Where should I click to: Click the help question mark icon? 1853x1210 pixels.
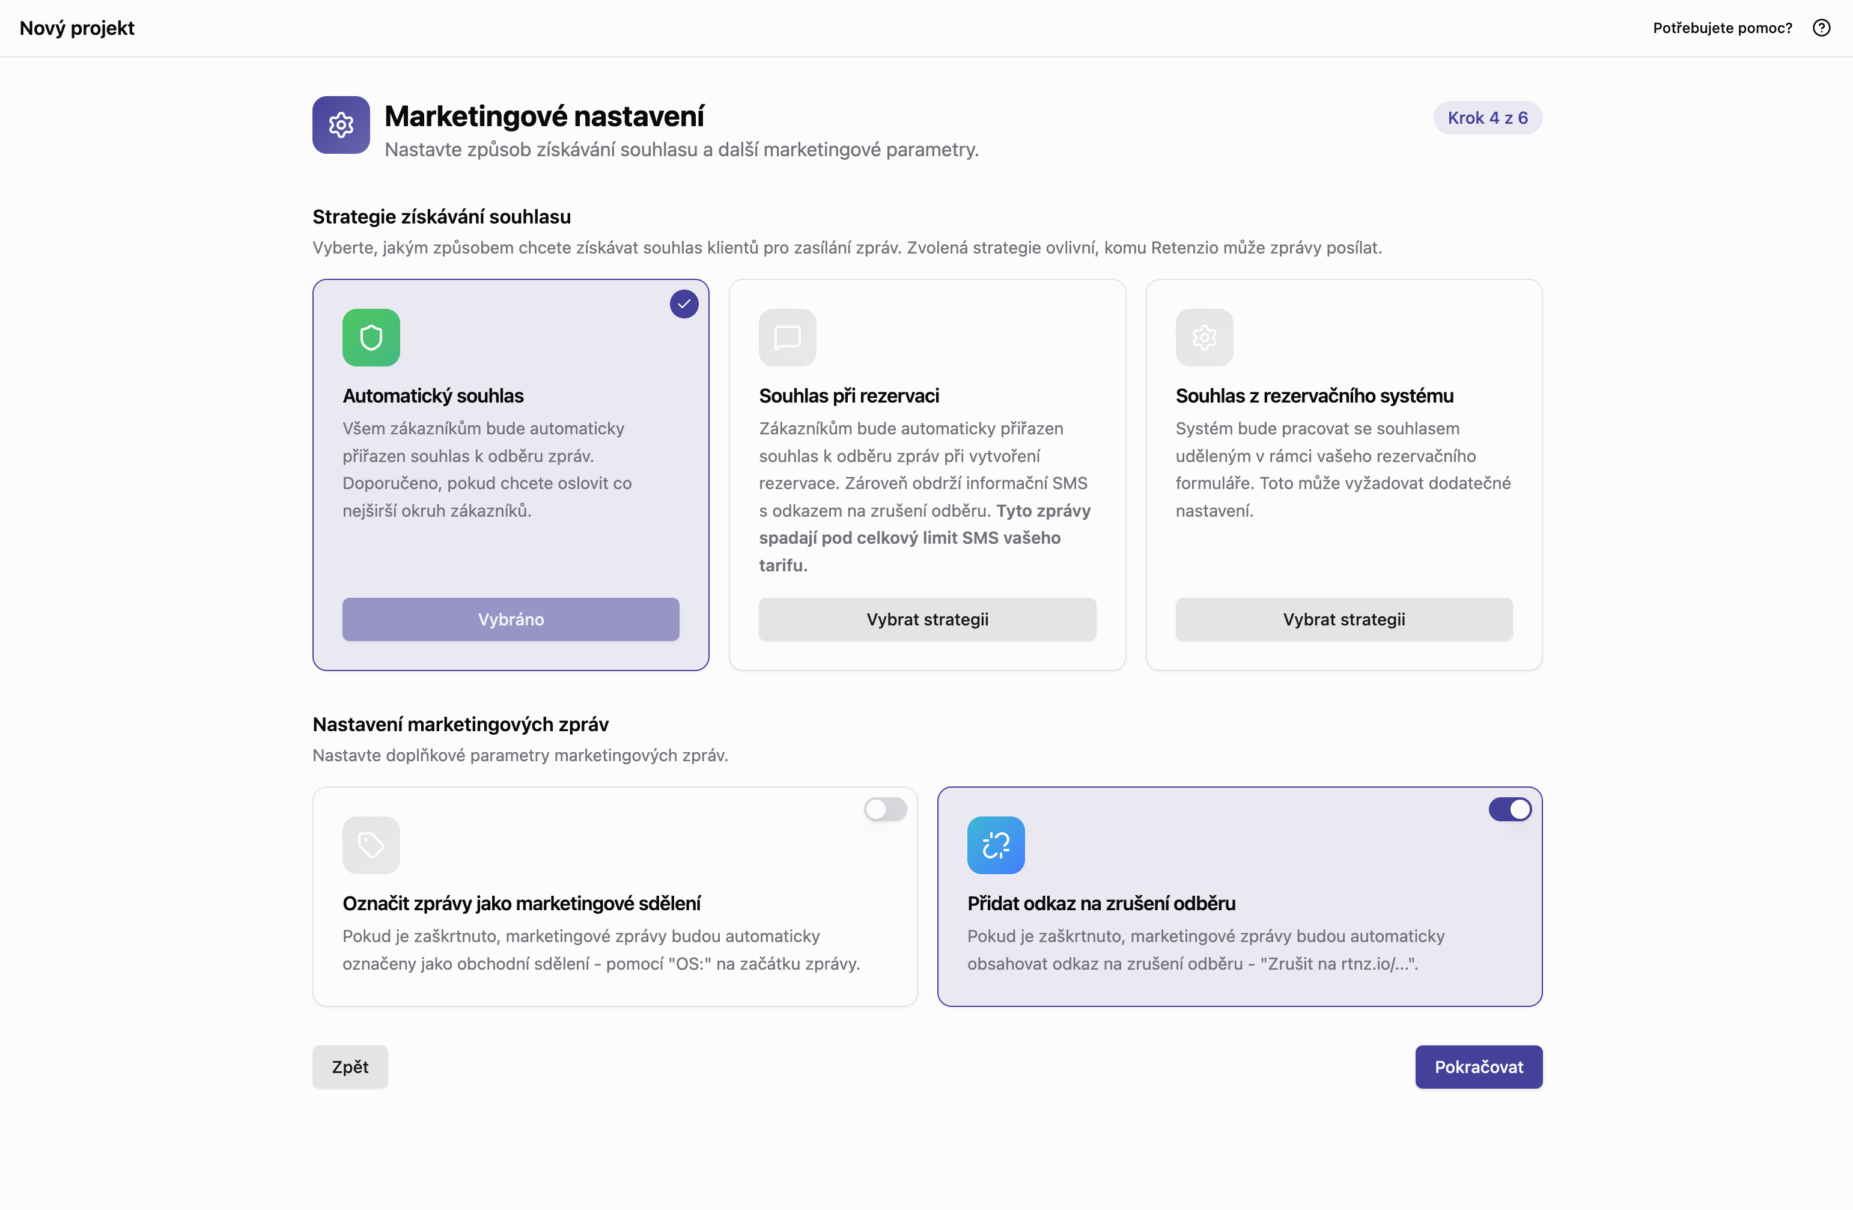[x=1821, y=28]
